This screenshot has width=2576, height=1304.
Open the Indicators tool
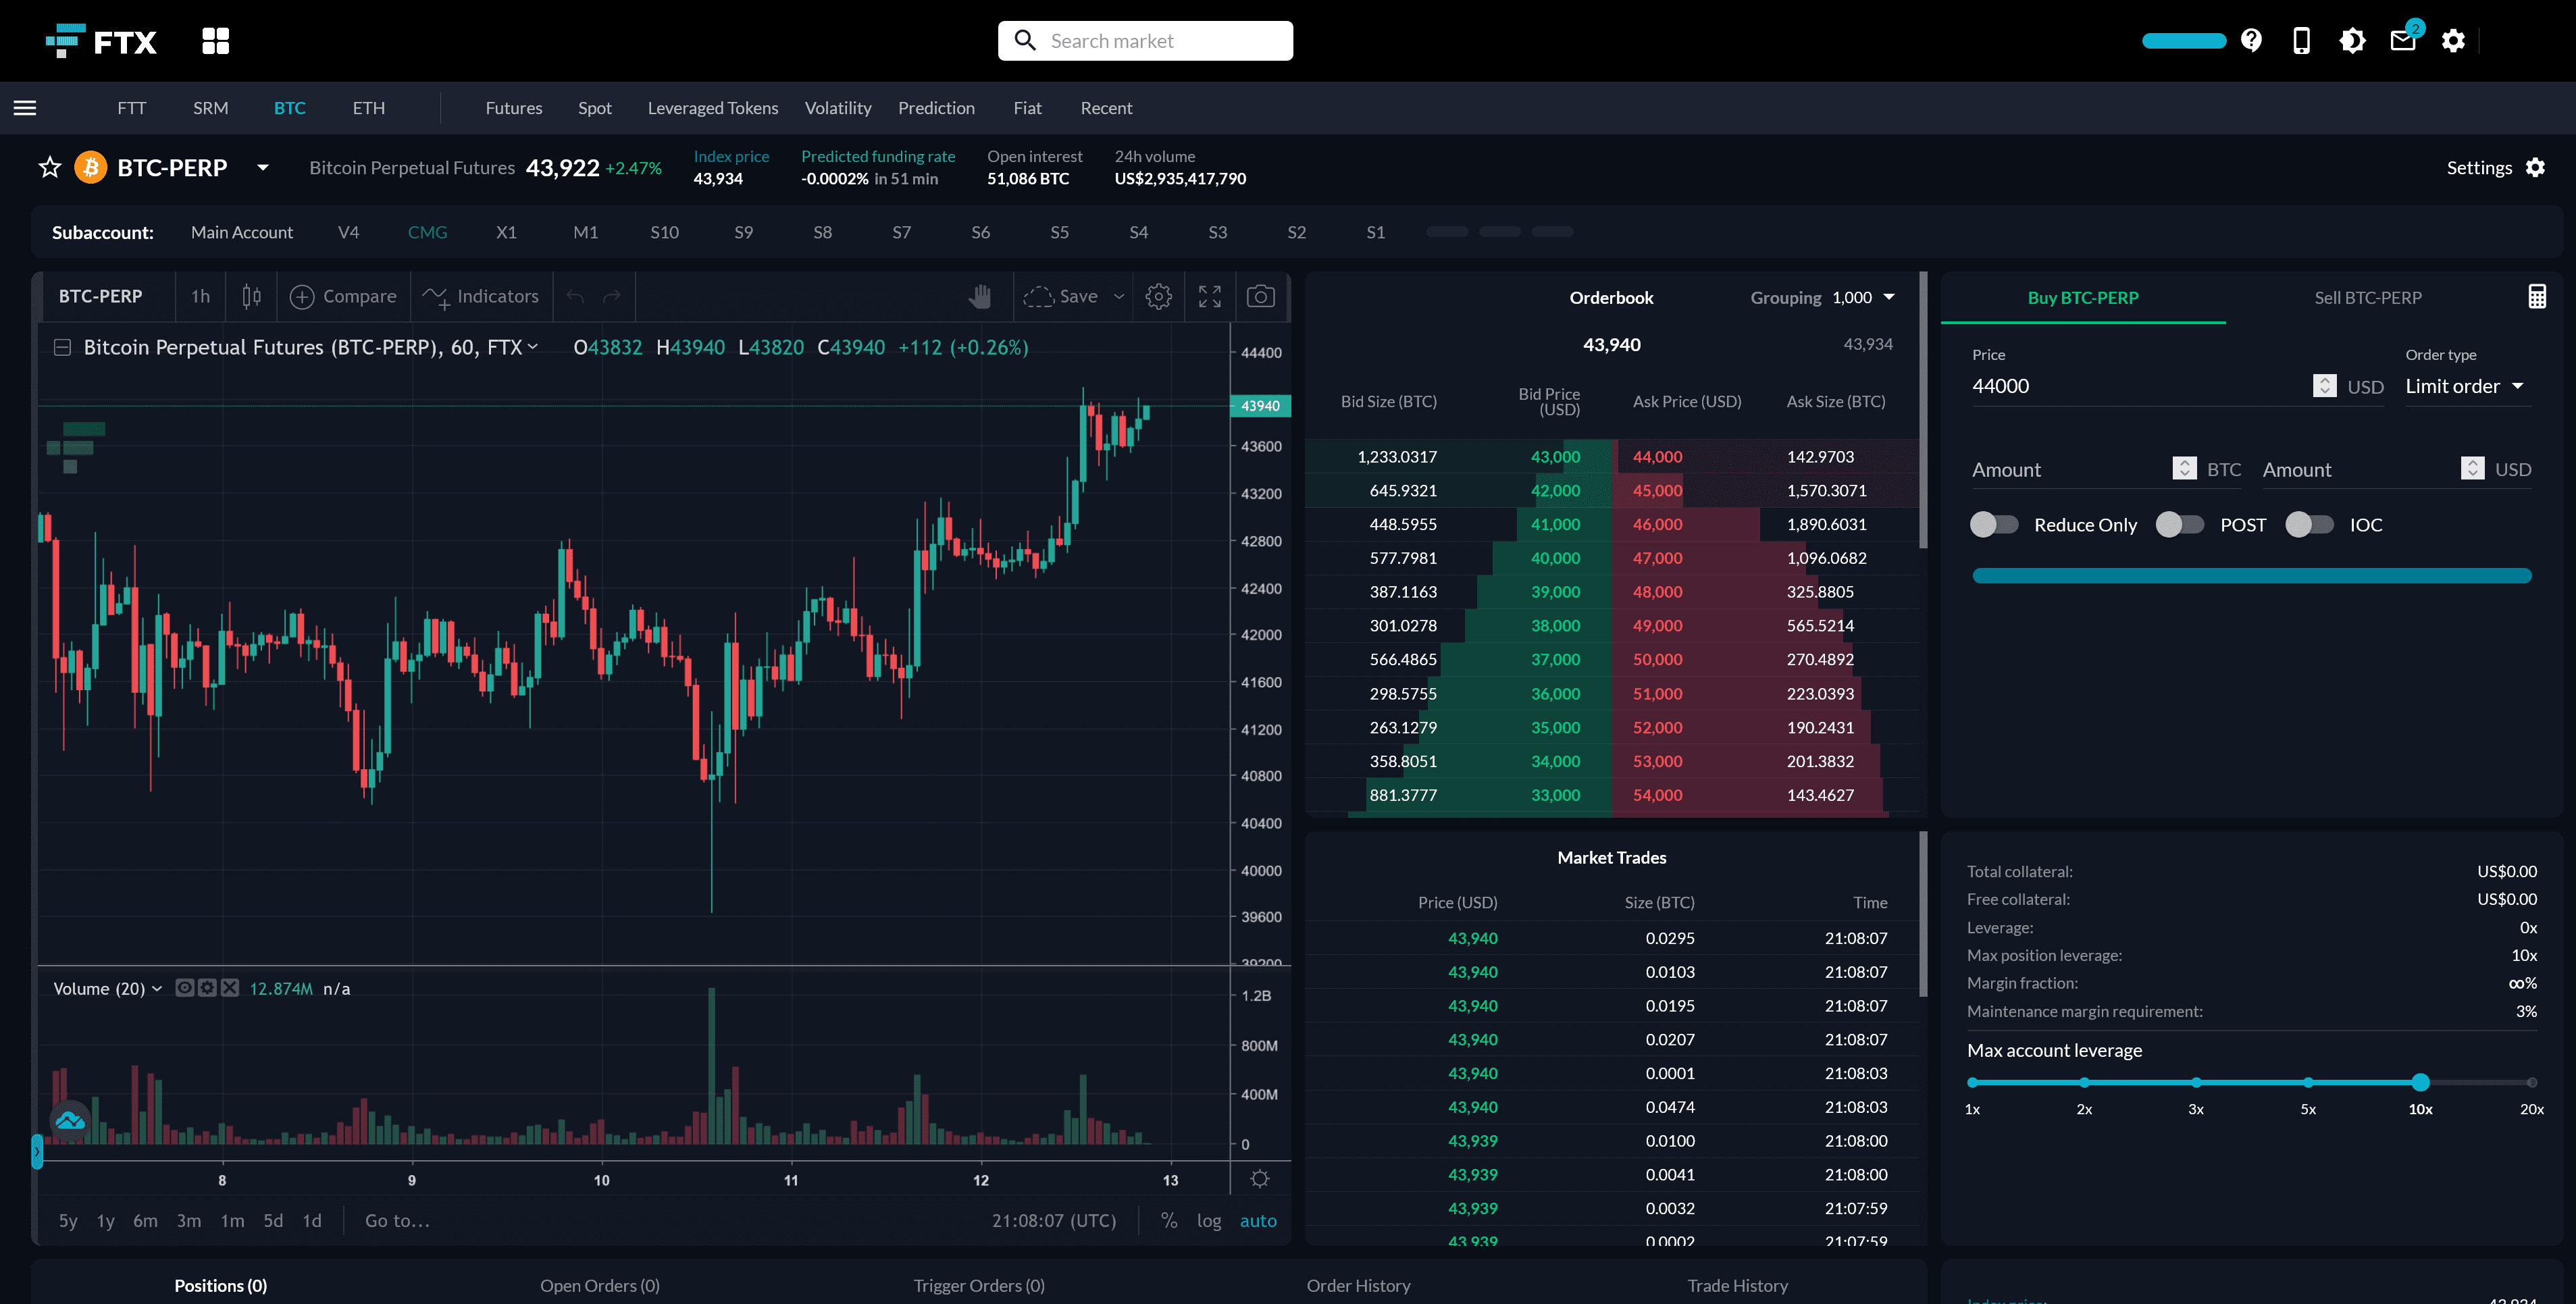point(480,296)
